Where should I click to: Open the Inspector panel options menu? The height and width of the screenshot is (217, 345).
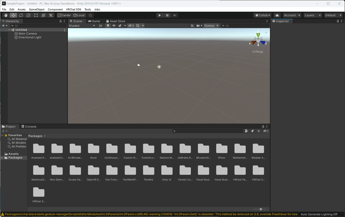[x=342, y=21]
